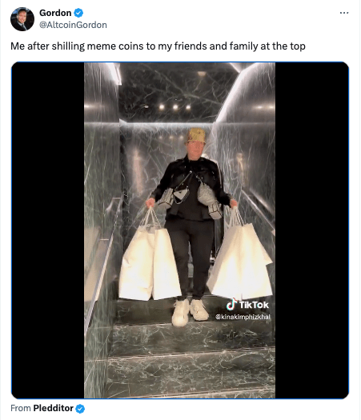
Task: Click the black letterbox area right of video
Action: tap(311, 230)
